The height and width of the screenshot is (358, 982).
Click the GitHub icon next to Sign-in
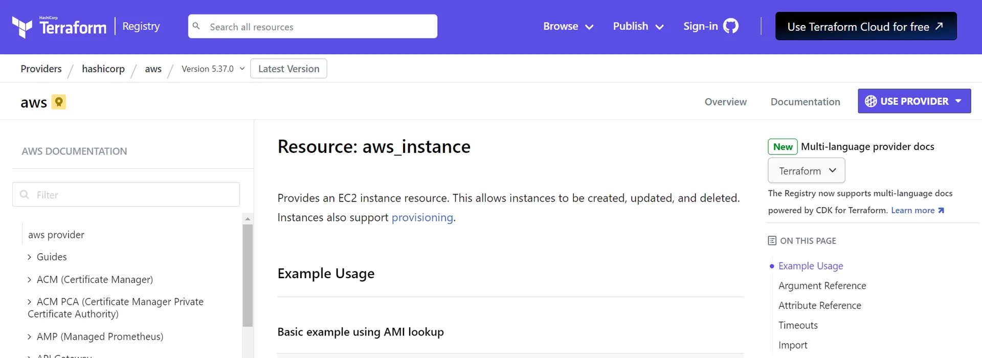tap(731, 26)
